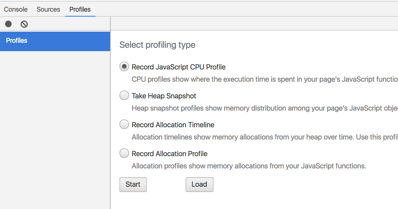Choose the Take Heap Snapshot radio button
Screen dimensions: 398x209
tap(124, 96)
